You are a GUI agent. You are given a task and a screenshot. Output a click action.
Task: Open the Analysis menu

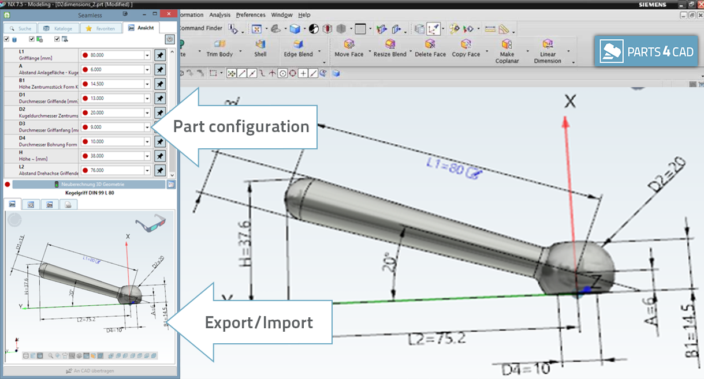pos(219,15)
